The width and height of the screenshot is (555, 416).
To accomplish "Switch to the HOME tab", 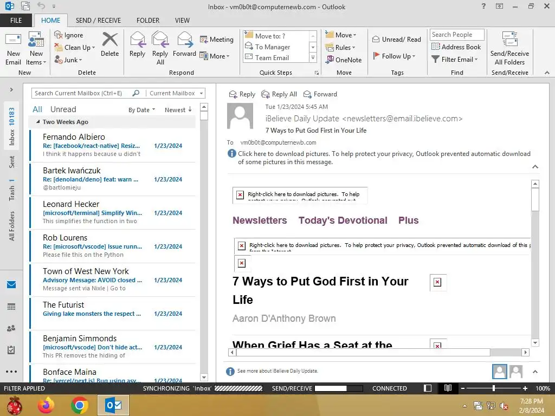I will pos(50,20).
